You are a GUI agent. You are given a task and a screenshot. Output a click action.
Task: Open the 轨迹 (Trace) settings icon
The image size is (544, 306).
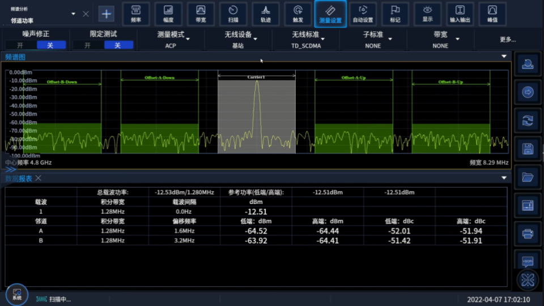click(265, 14)
